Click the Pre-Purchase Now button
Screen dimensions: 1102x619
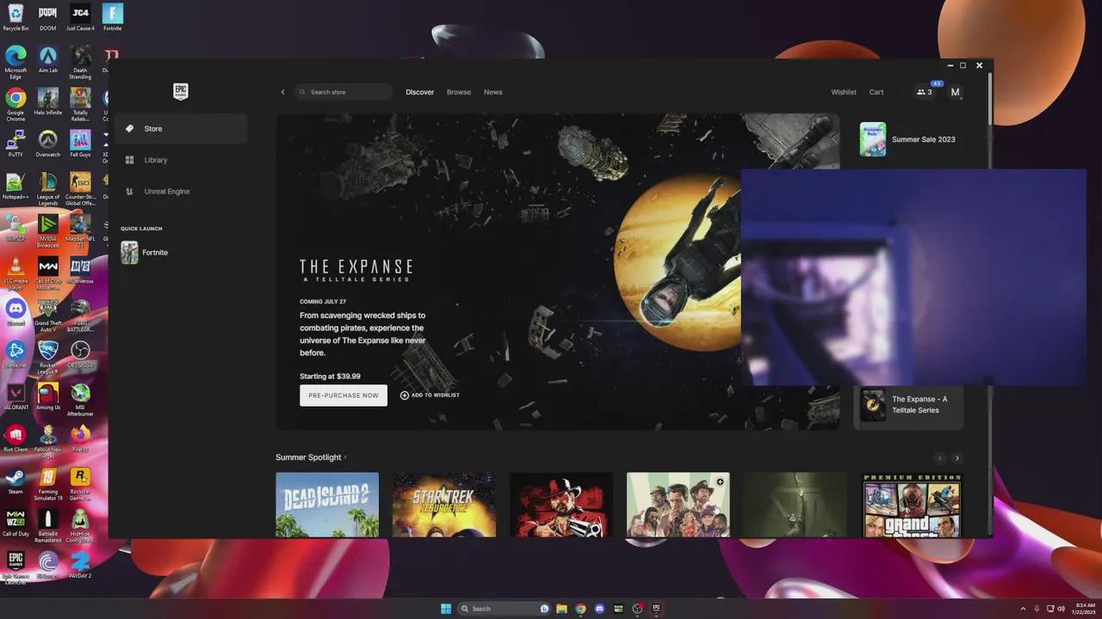343,395
